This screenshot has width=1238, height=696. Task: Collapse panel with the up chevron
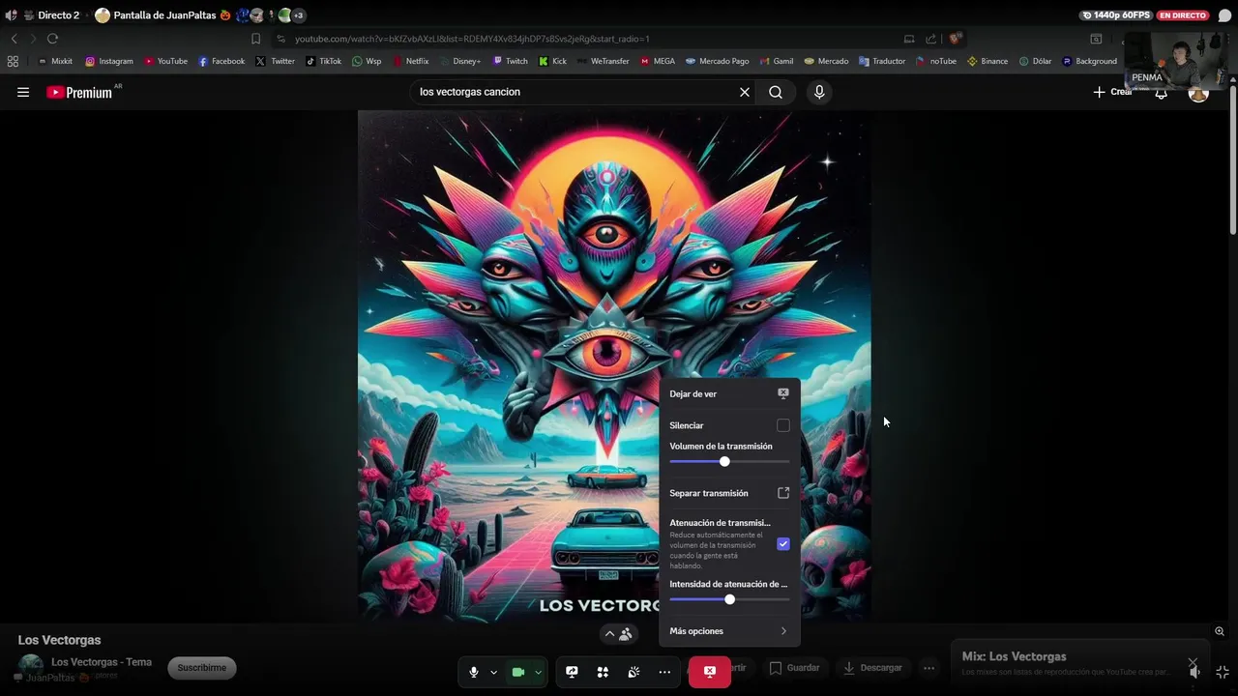pyautogui.click(x=609, y=634)
